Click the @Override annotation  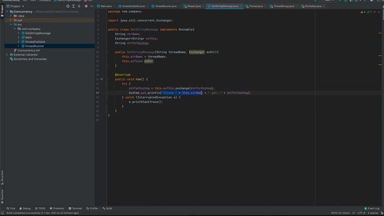(122, 74)
